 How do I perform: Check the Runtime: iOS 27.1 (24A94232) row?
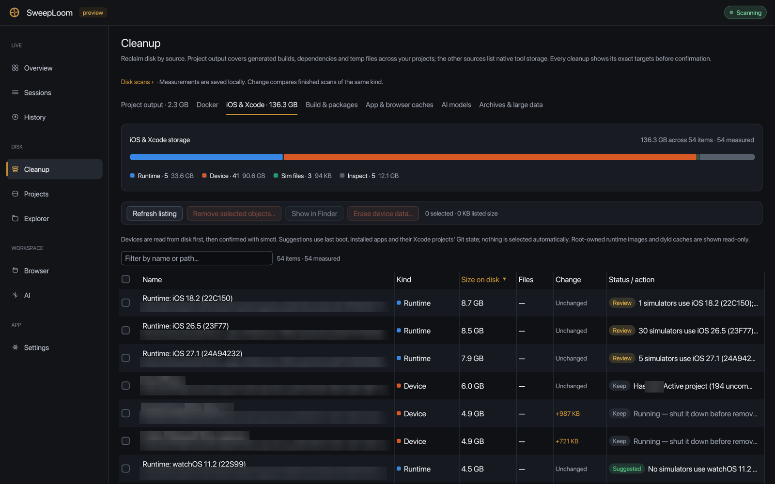point(125,358)
